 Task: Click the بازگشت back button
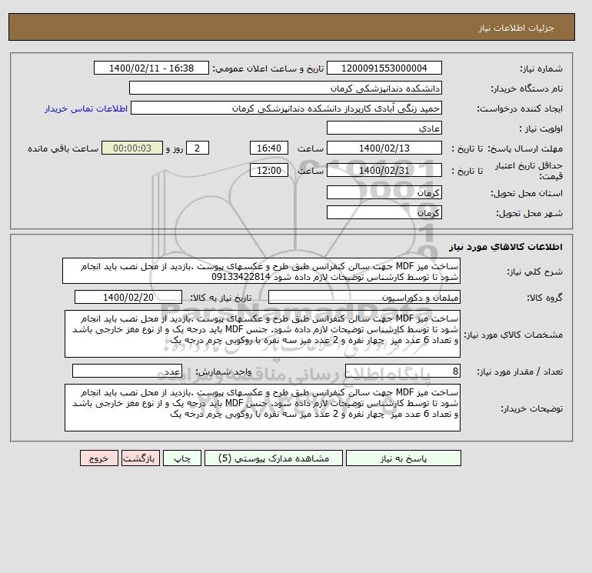click(141, 458)
